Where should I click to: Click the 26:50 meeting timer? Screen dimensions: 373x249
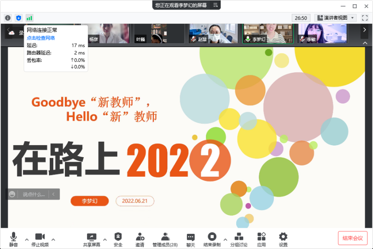301,18
